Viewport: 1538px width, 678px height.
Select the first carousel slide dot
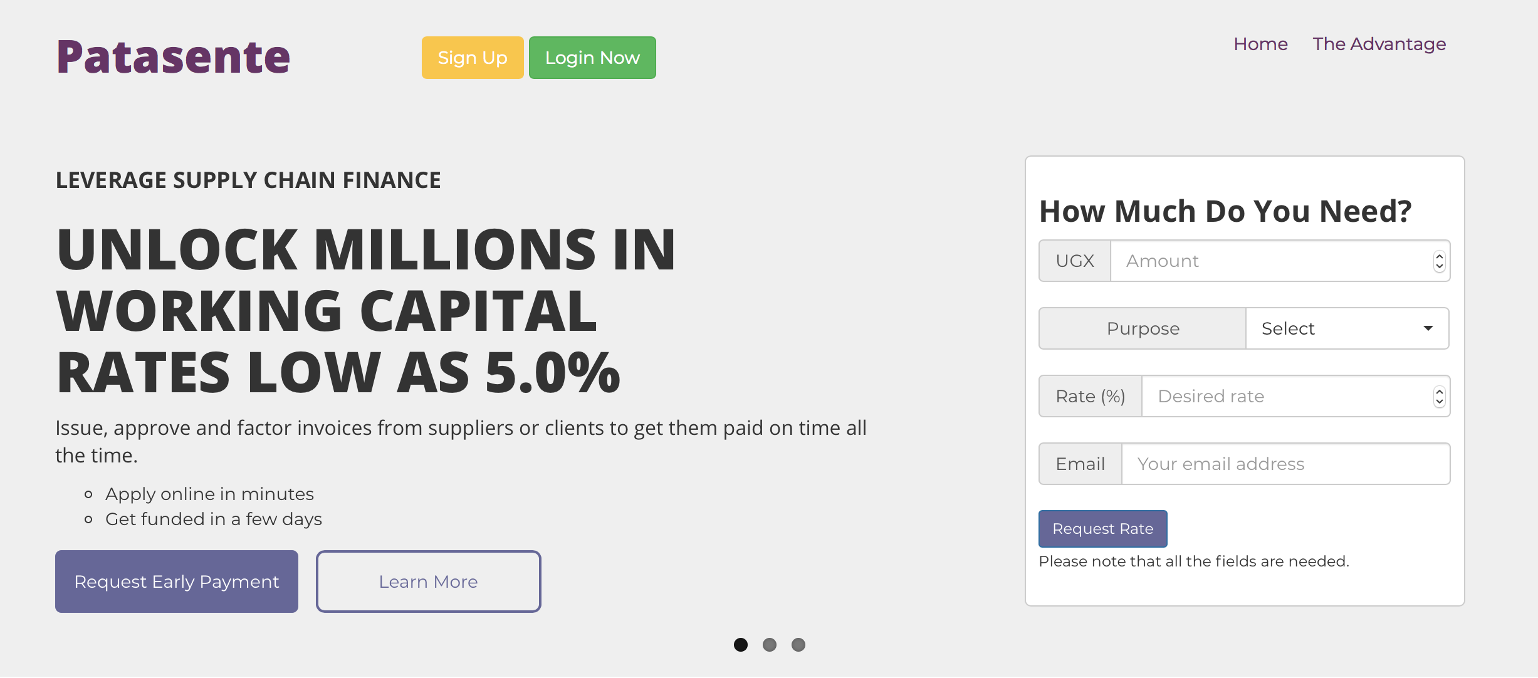pyautogui.click(x=741, y=645)
